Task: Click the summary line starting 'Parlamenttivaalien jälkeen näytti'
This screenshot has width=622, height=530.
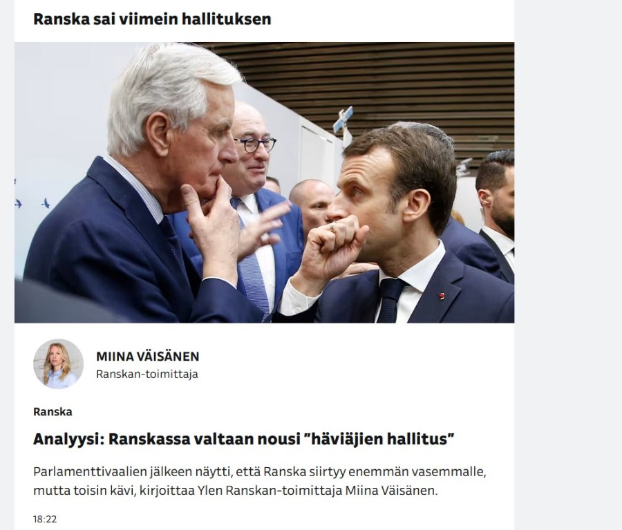Action: coord(260,472)
